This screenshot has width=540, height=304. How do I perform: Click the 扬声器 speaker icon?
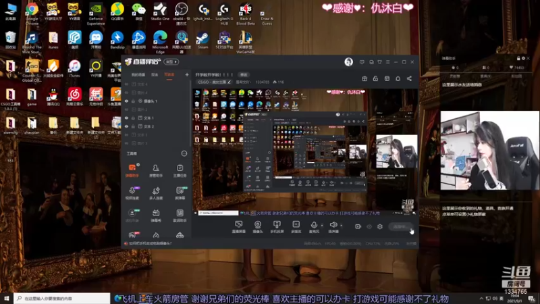333,225
